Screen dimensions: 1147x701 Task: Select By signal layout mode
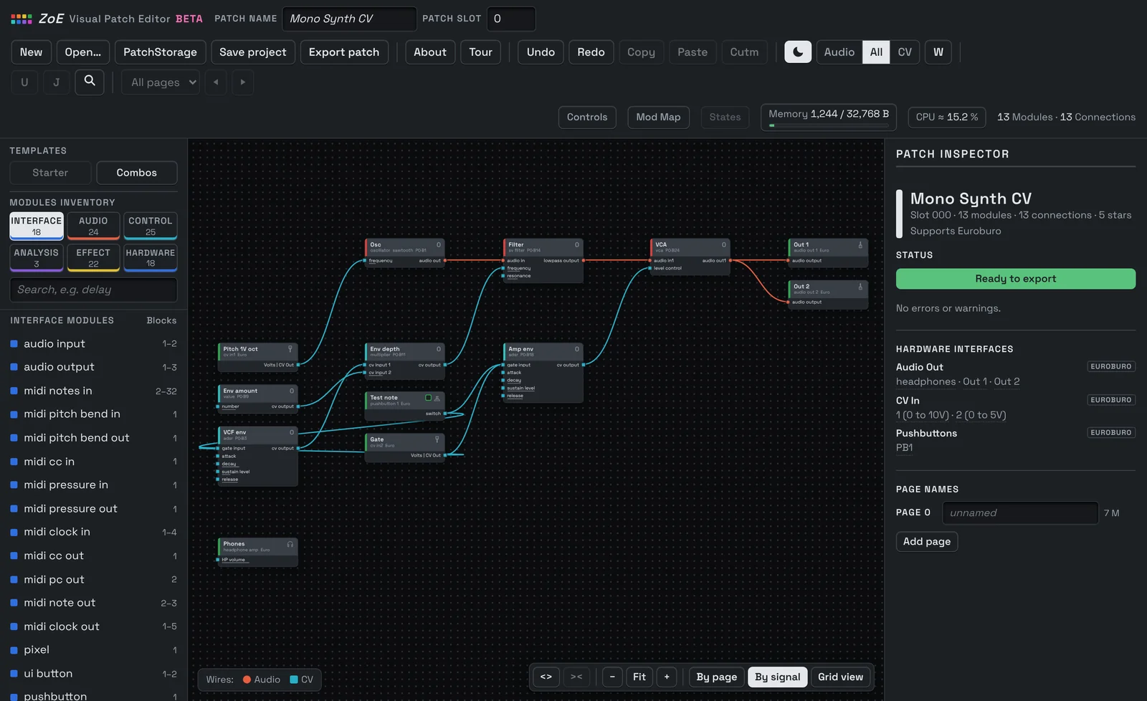[778, 677]
